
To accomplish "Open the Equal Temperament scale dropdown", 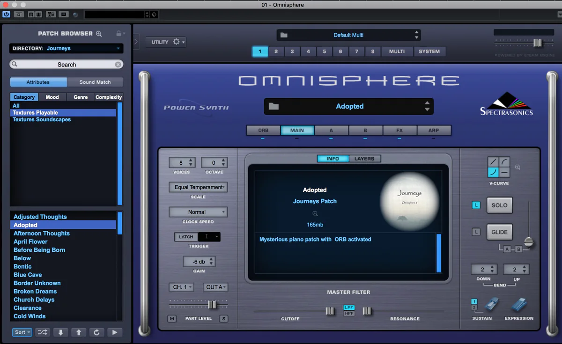I will pos(198,187).
